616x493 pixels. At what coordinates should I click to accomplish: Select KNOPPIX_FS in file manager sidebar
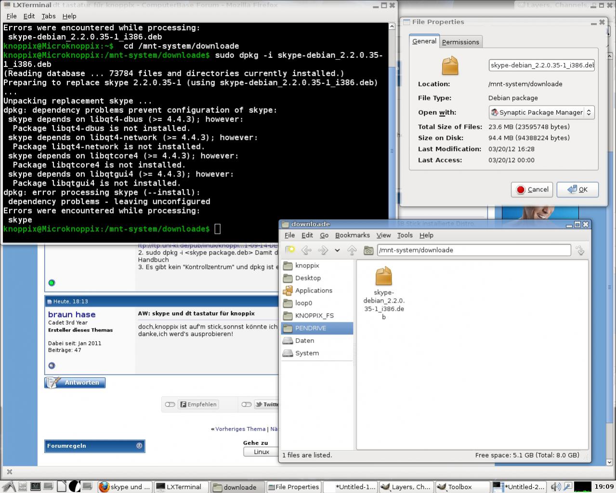[x=317, y=316]
